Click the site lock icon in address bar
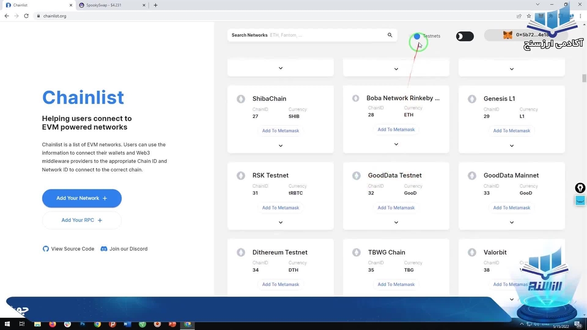This screenshot has width=587, height=330. point(39,16)
